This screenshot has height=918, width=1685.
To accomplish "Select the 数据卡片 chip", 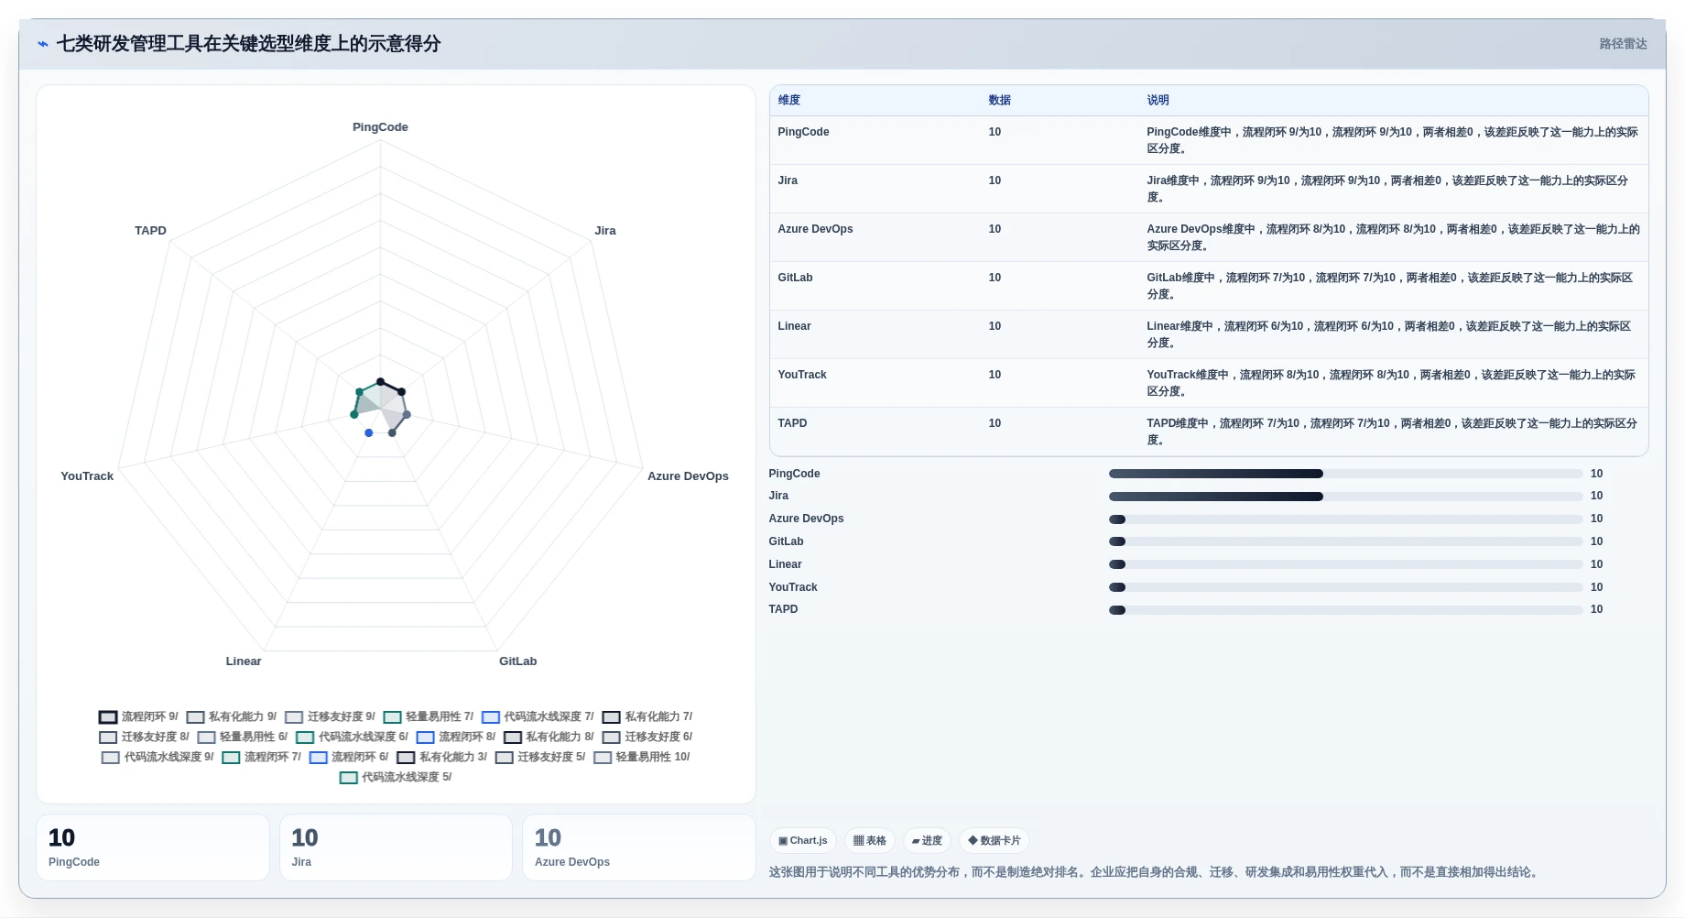I will (x=994, y=840).
